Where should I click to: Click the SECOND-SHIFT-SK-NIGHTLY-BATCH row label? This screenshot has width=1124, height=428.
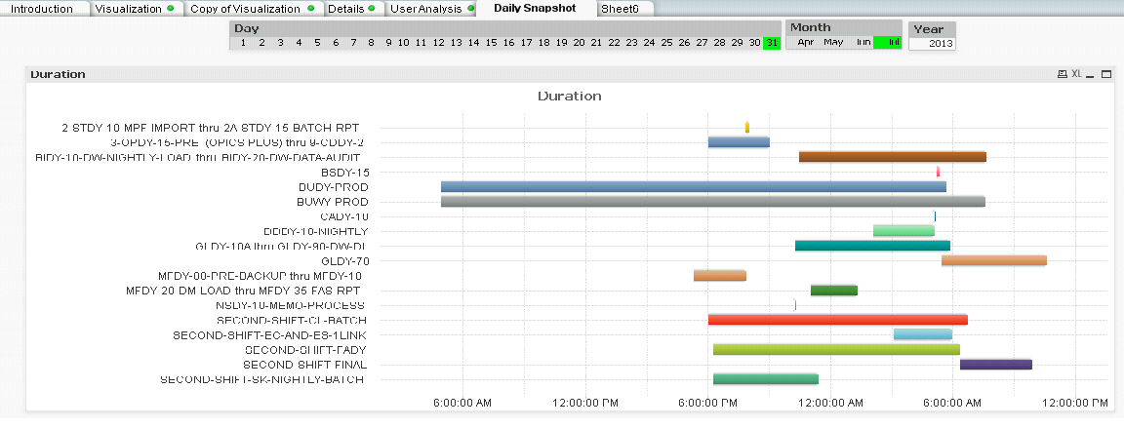coord(261,379)
